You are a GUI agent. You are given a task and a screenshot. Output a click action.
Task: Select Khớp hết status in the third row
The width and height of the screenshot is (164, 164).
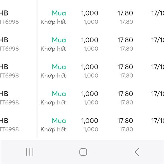tap(53, 75)
